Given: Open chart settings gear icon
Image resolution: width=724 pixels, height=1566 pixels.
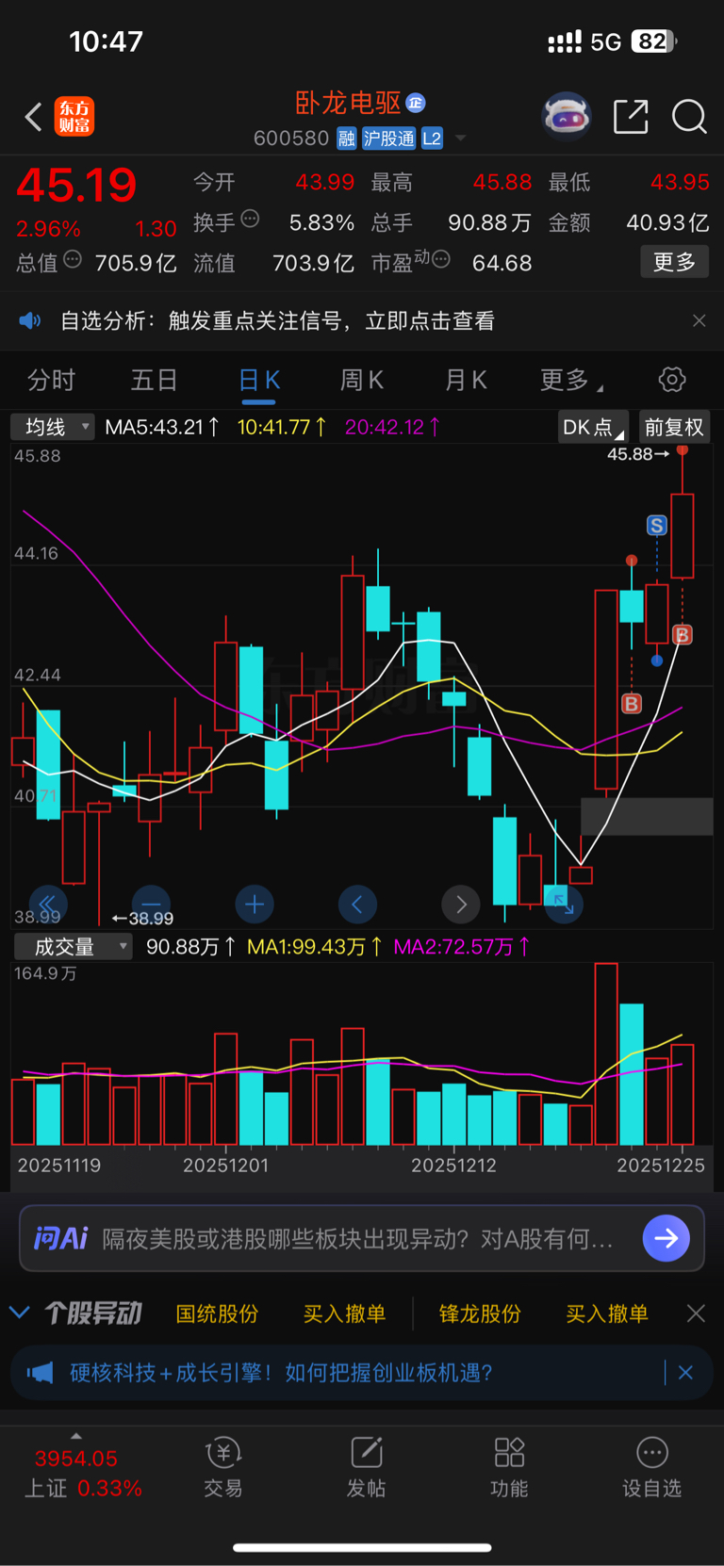Looking at the screenshot, I should [x=672, y=380].
